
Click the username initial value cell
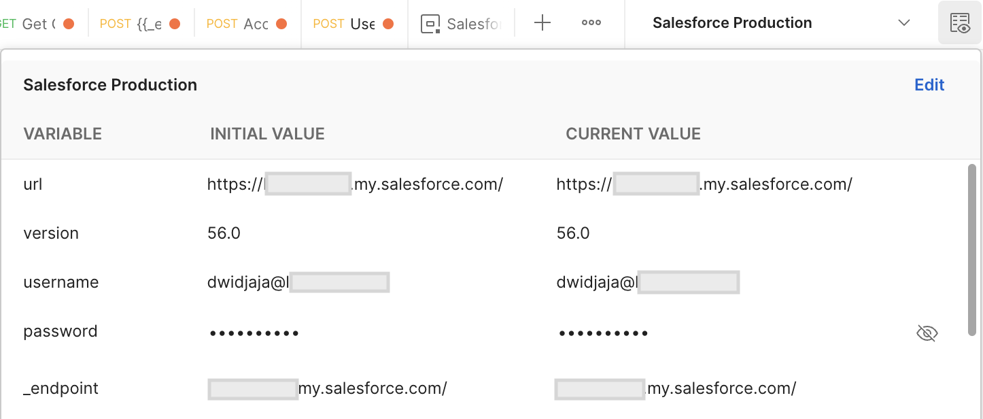pos(298,282)
